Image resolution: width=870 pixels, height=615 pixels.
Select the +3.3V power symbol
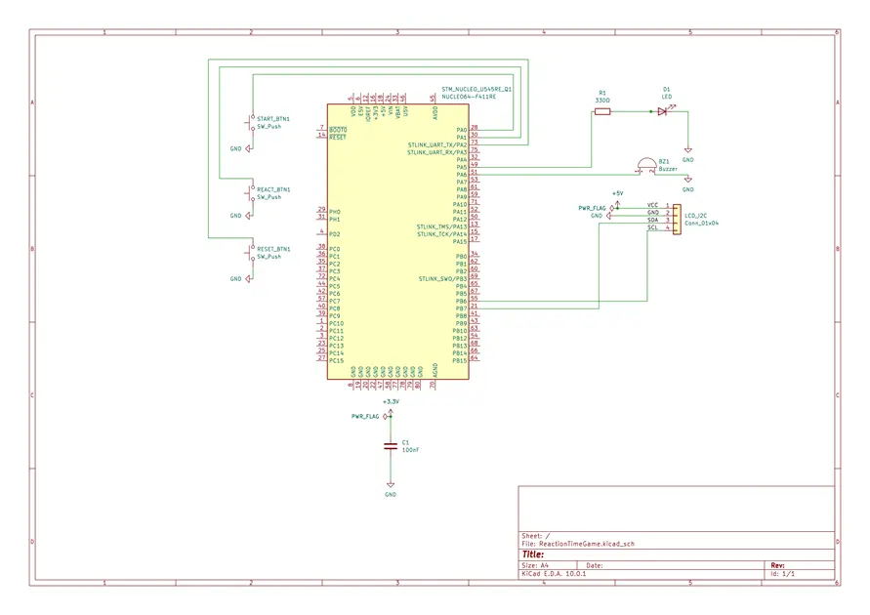point(391,412)
